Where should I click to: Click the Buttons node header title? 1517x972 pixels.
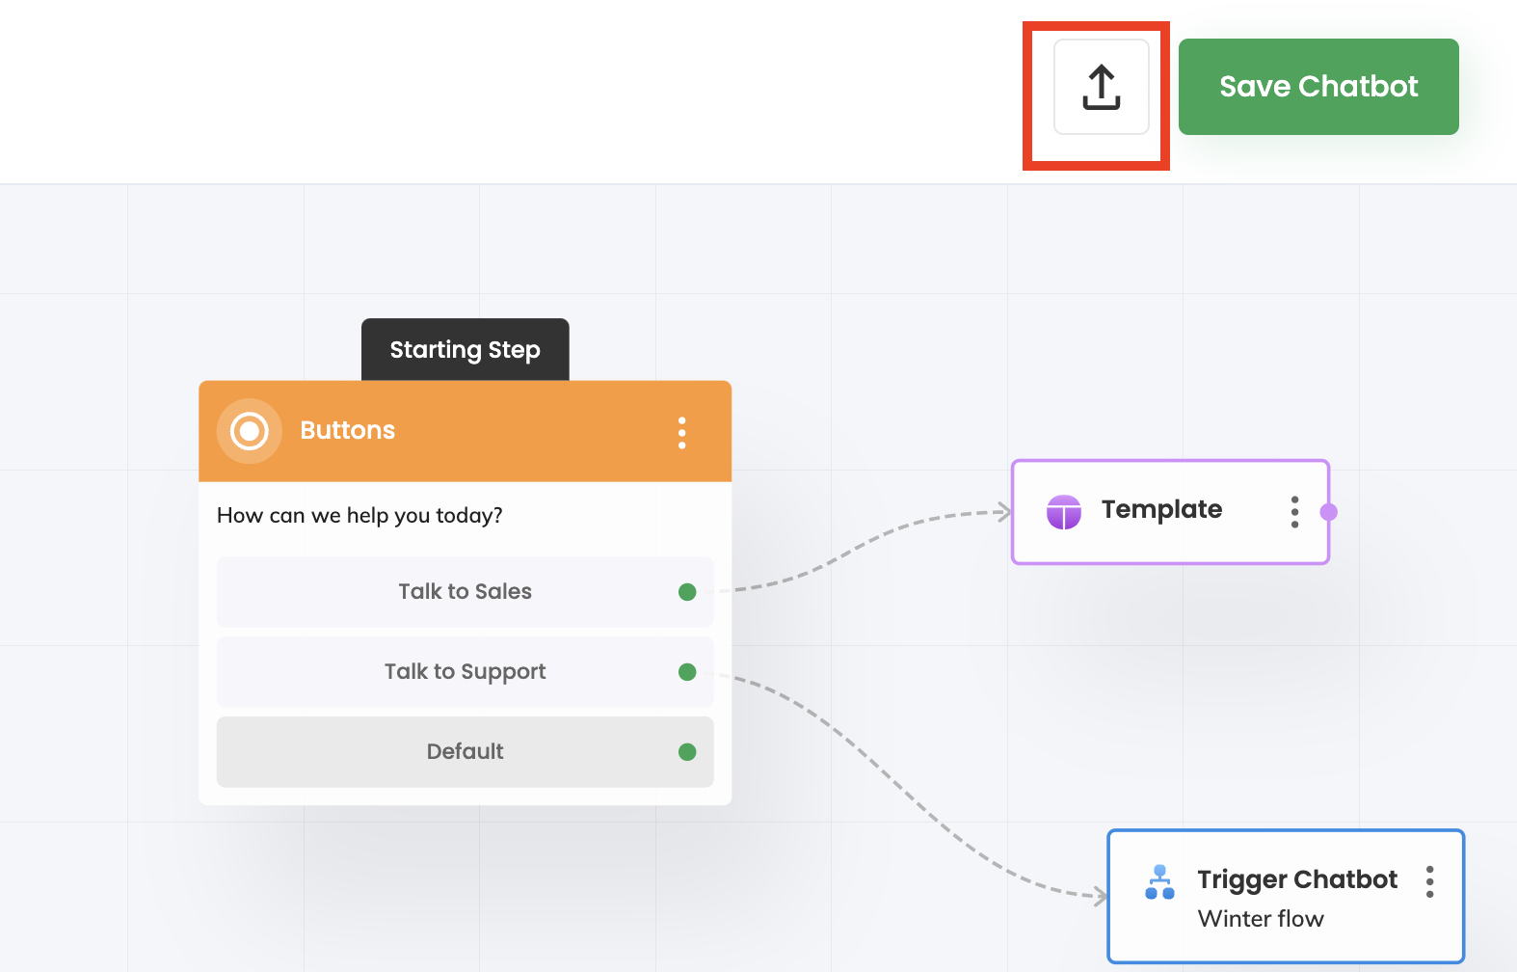click(347, 430)
